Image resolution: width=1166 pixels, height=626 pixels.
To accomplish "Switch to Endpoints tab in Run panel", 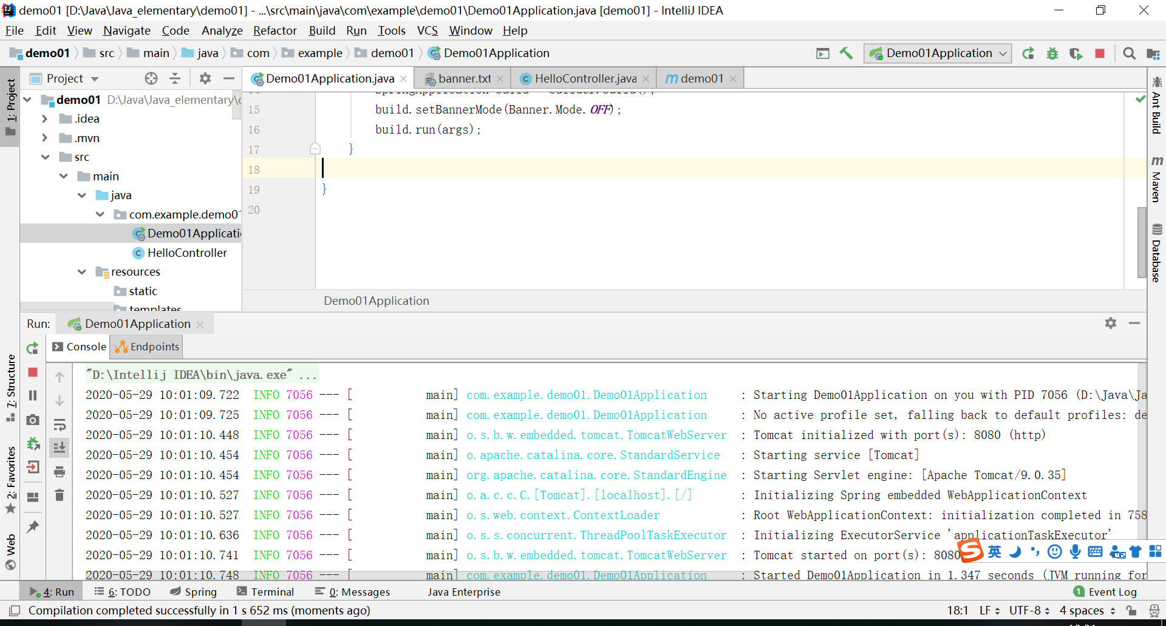I will pos(147,347).
